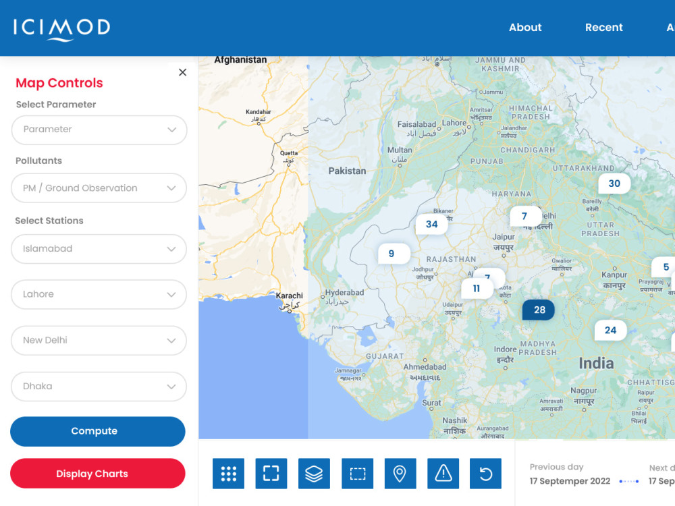Select map cluster marker 11
675x506 pixels.
[477, 288]
